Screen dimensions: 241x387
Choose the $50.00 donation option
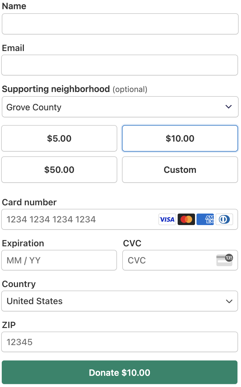pyautogui.click(x=59, y=170)
